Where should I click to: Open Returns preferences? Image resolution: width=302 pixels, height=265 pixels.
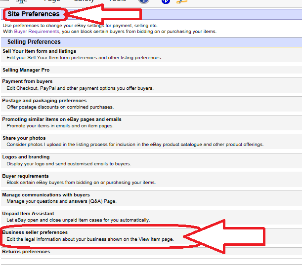[x=26, y=252]
